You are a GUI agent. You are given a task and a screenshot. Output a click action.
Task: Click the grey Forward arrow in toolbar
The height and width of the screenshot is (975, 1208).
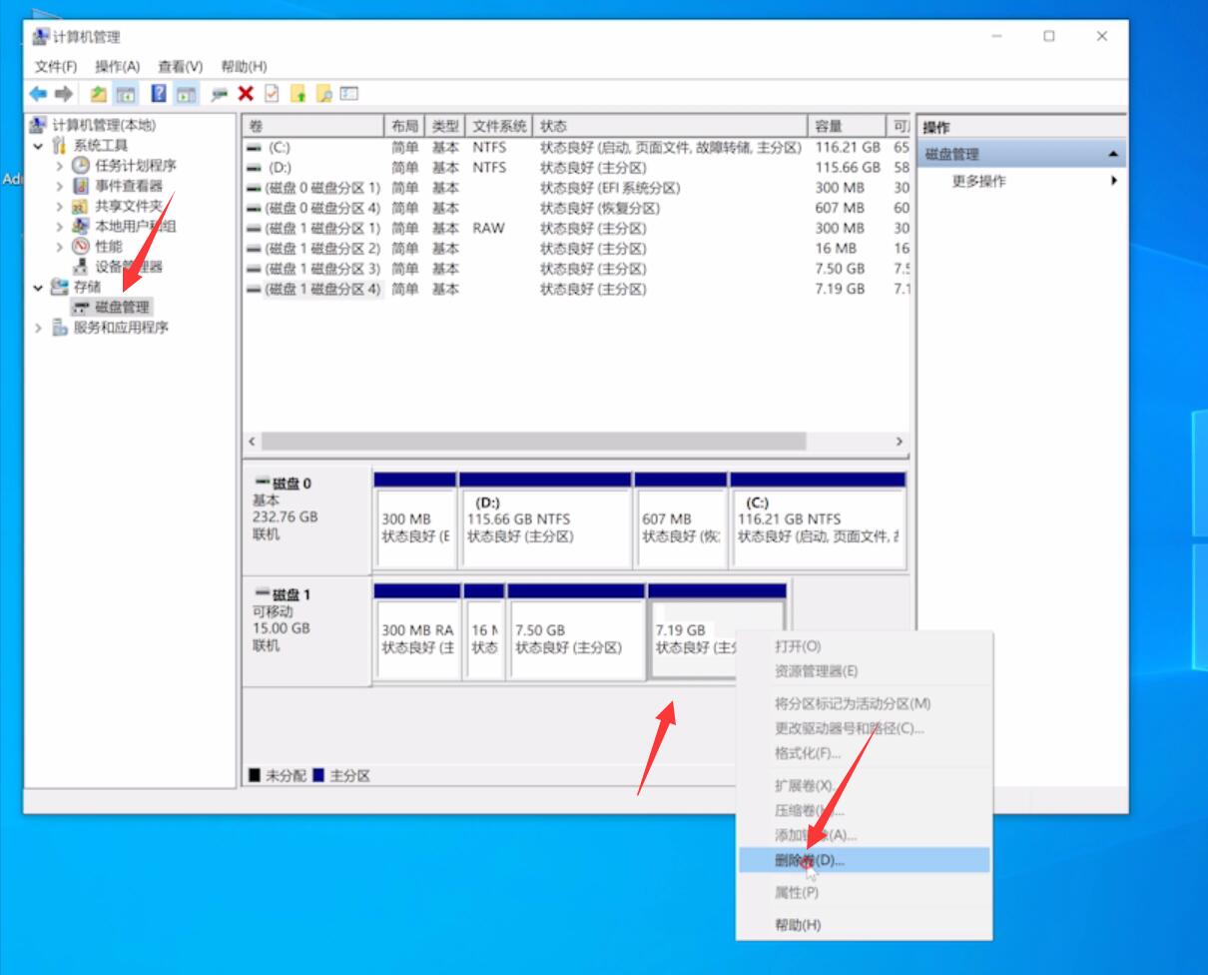[63, 94]
